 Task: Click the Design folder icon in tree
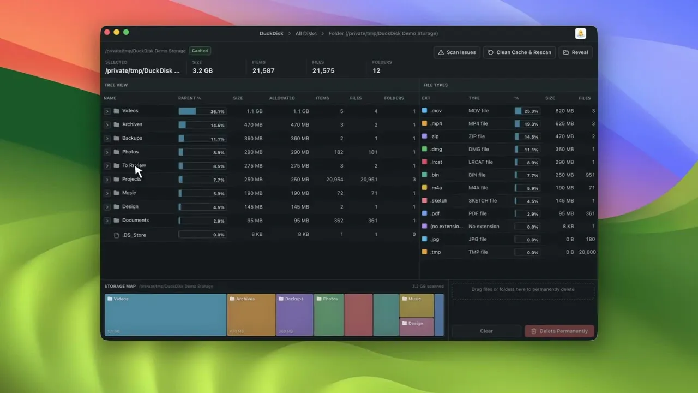click(117, 206)
